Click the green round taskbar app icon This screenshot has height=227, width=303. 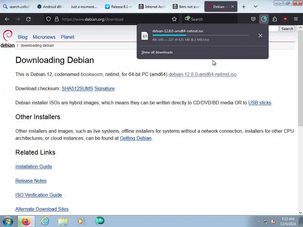(100, 221)
